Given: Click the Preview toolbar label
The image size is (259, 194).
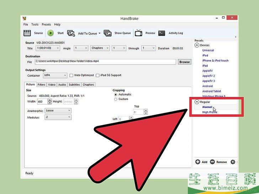Looking at the screenshot, I should coord(150,33).
